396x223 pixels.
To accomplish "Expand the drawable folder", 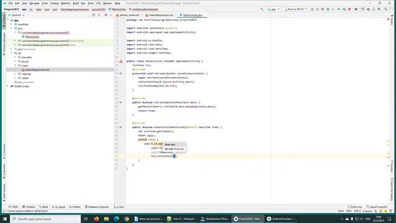I will (x=15, y=58).
